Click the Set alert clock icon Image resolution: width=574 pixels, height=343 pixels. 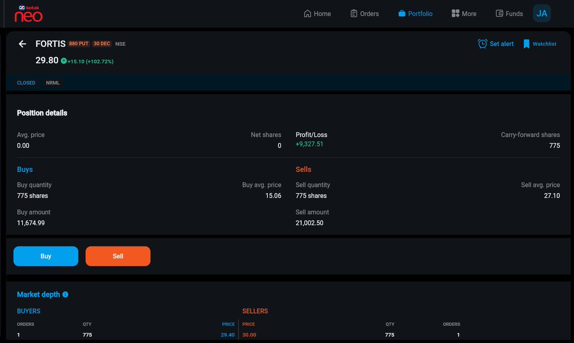point(483,44)
